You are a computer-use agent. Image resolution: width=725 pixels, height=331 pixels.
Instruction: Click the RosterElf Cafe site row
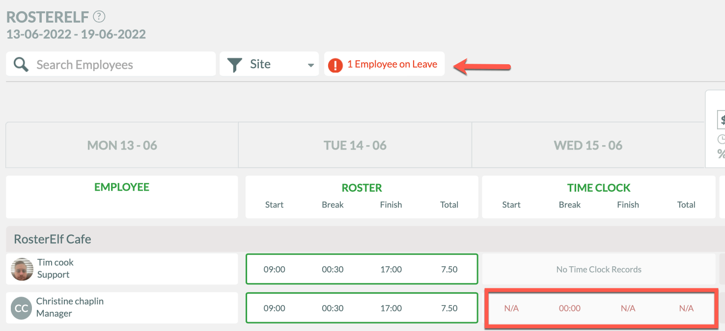point(365,239)
